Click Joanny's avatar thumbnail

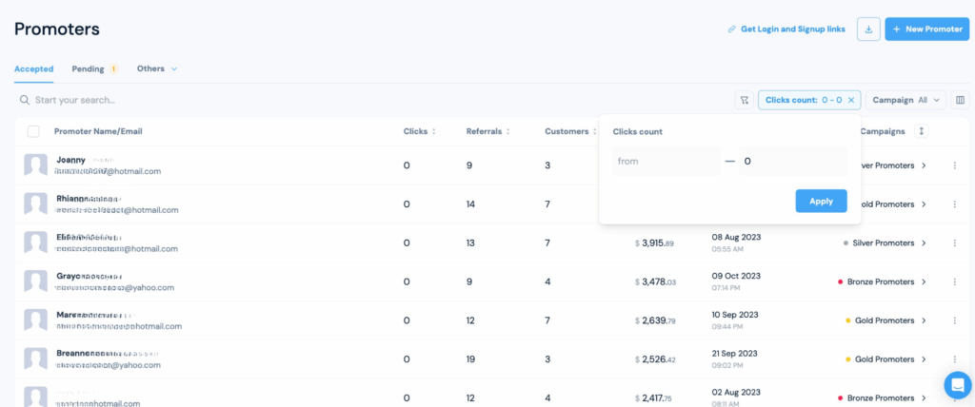click(35, 165)
